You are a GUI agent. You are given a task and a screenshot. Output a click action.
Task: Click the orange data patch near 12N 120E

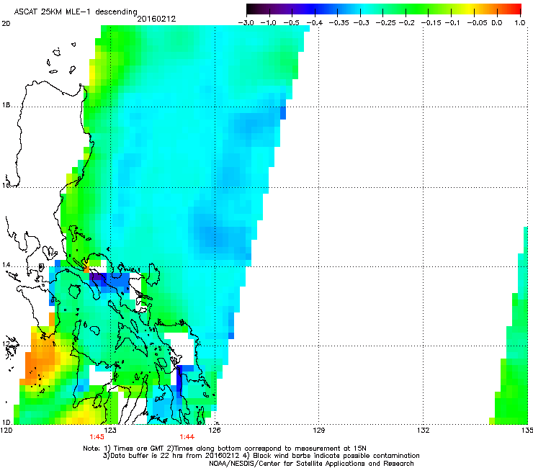point(41,359)
